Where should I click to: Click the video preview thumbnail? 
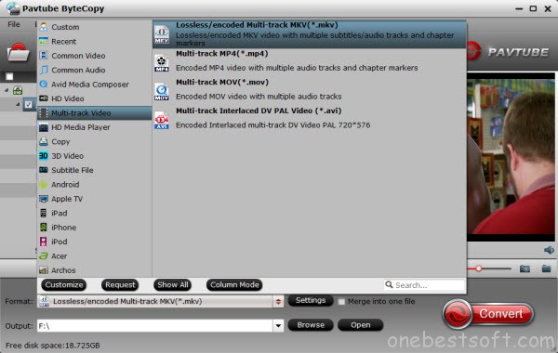coord(511,156)
